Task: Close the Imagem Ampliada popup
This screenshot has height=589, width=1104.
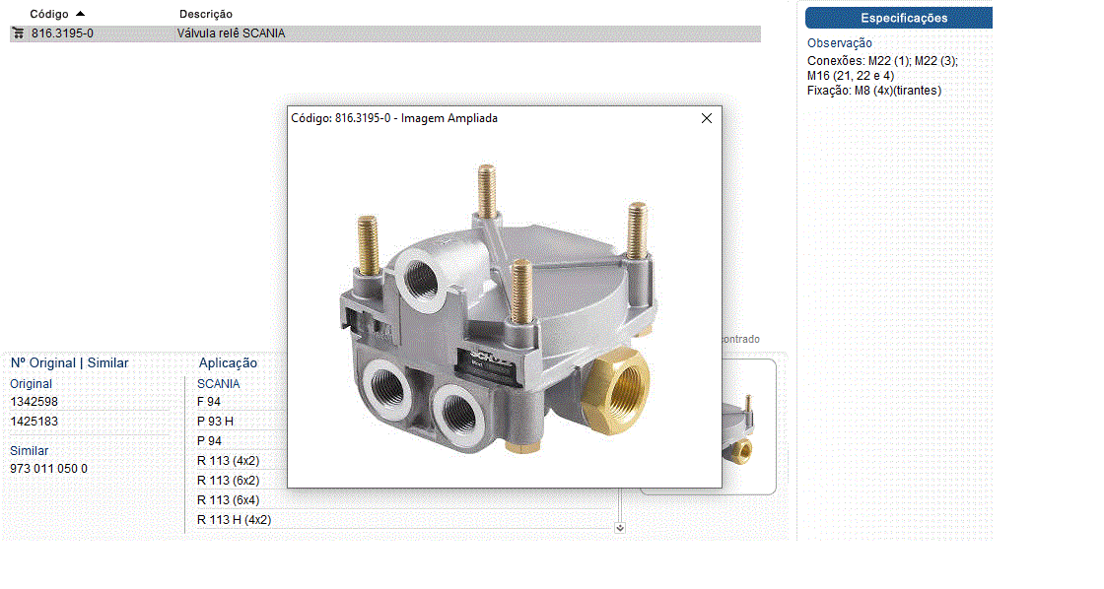Action: click(706, 118)
